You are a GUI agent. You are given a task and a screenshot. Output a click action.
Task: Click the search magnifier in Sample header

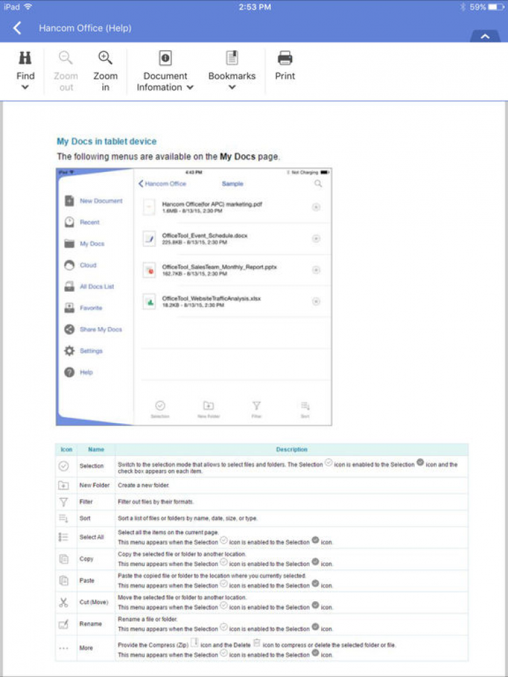coord(318,183)
